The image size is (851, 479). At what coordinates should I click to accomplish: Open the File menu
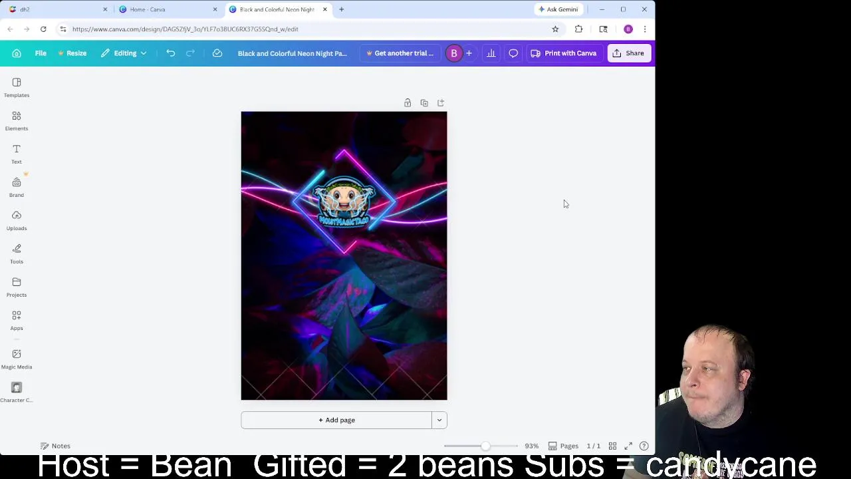click(41, 53)
